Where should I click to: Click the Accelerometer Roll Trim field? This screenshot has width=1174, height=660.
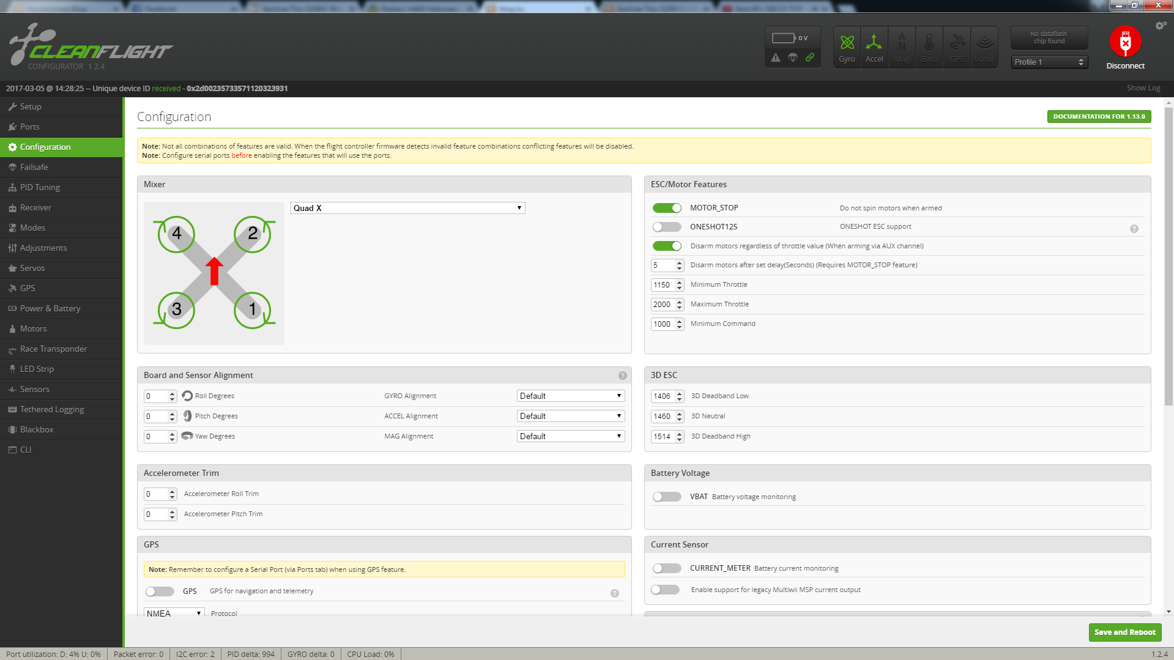pos(160,494)
